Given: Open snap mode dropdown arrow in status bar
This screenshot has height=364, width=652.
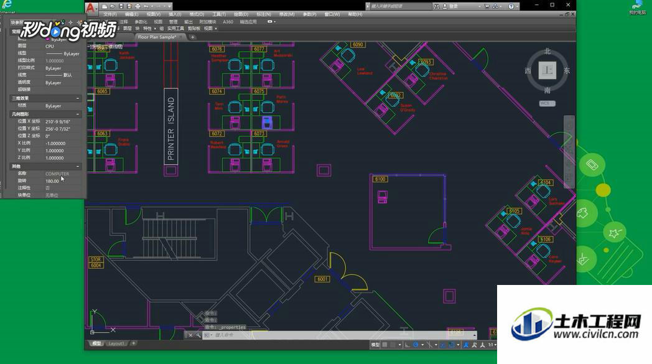Looking at the screenshot, I should coord(400,345).
